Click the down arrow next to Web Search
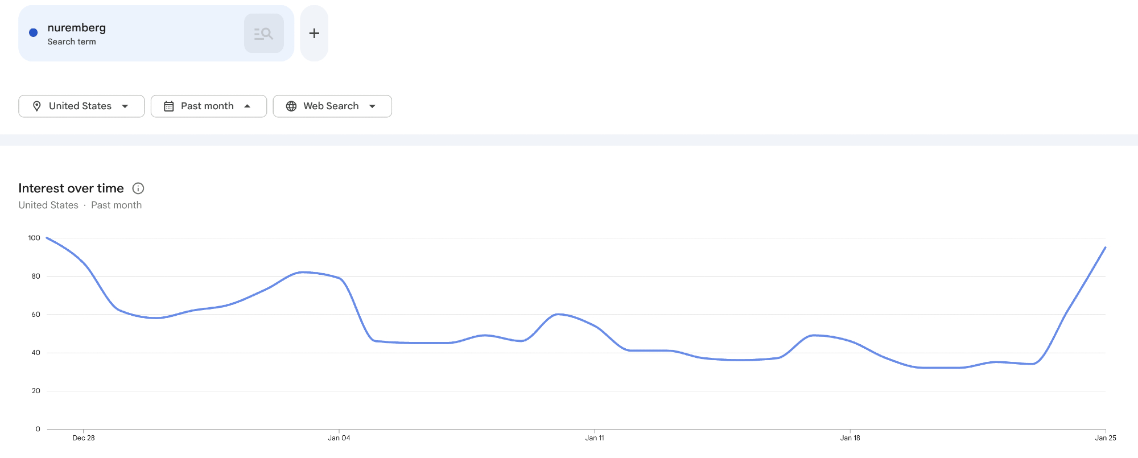 [373, 106]
